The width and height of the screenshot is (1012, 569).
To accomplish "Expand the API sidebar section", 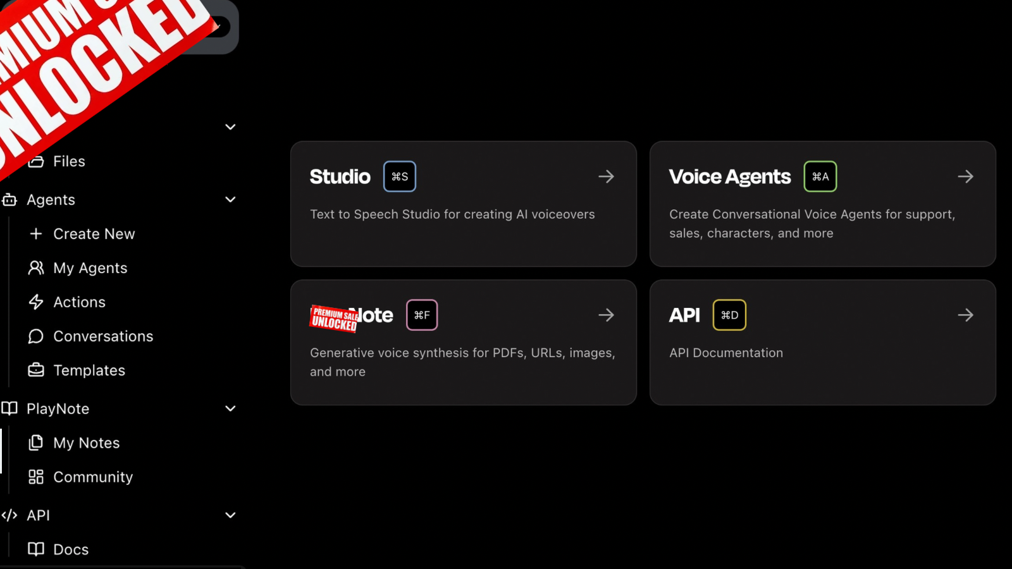I will pos(230,515).
